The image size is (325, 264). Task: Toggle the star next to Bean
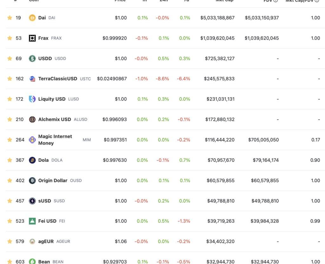tap(10, 261)
